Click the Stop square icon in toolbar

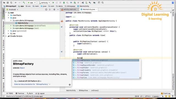[78, 2]
